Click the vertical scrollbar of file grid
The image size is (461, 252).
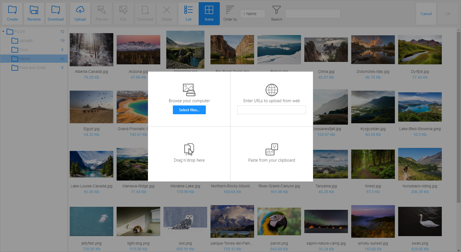tap(459, 118)
